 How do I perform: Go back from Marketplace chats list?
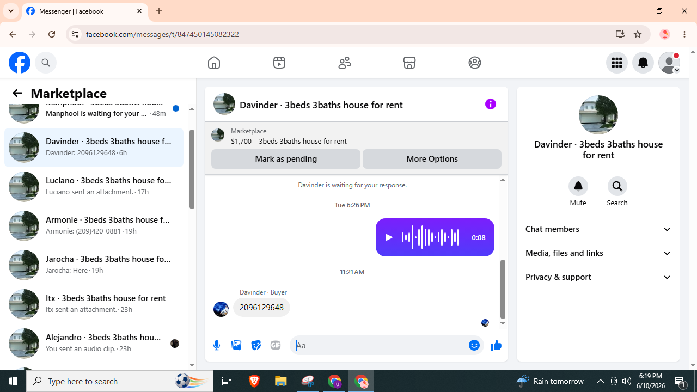[x=17, y=93]
